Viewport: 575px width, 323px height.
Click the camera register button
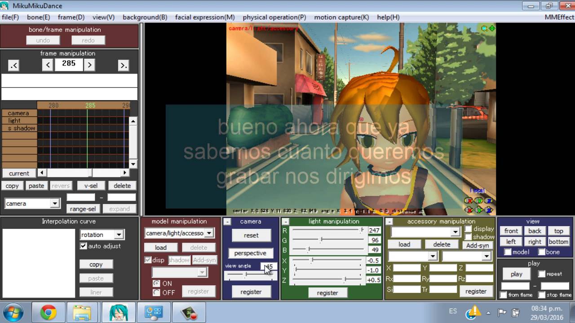[251, 292]
